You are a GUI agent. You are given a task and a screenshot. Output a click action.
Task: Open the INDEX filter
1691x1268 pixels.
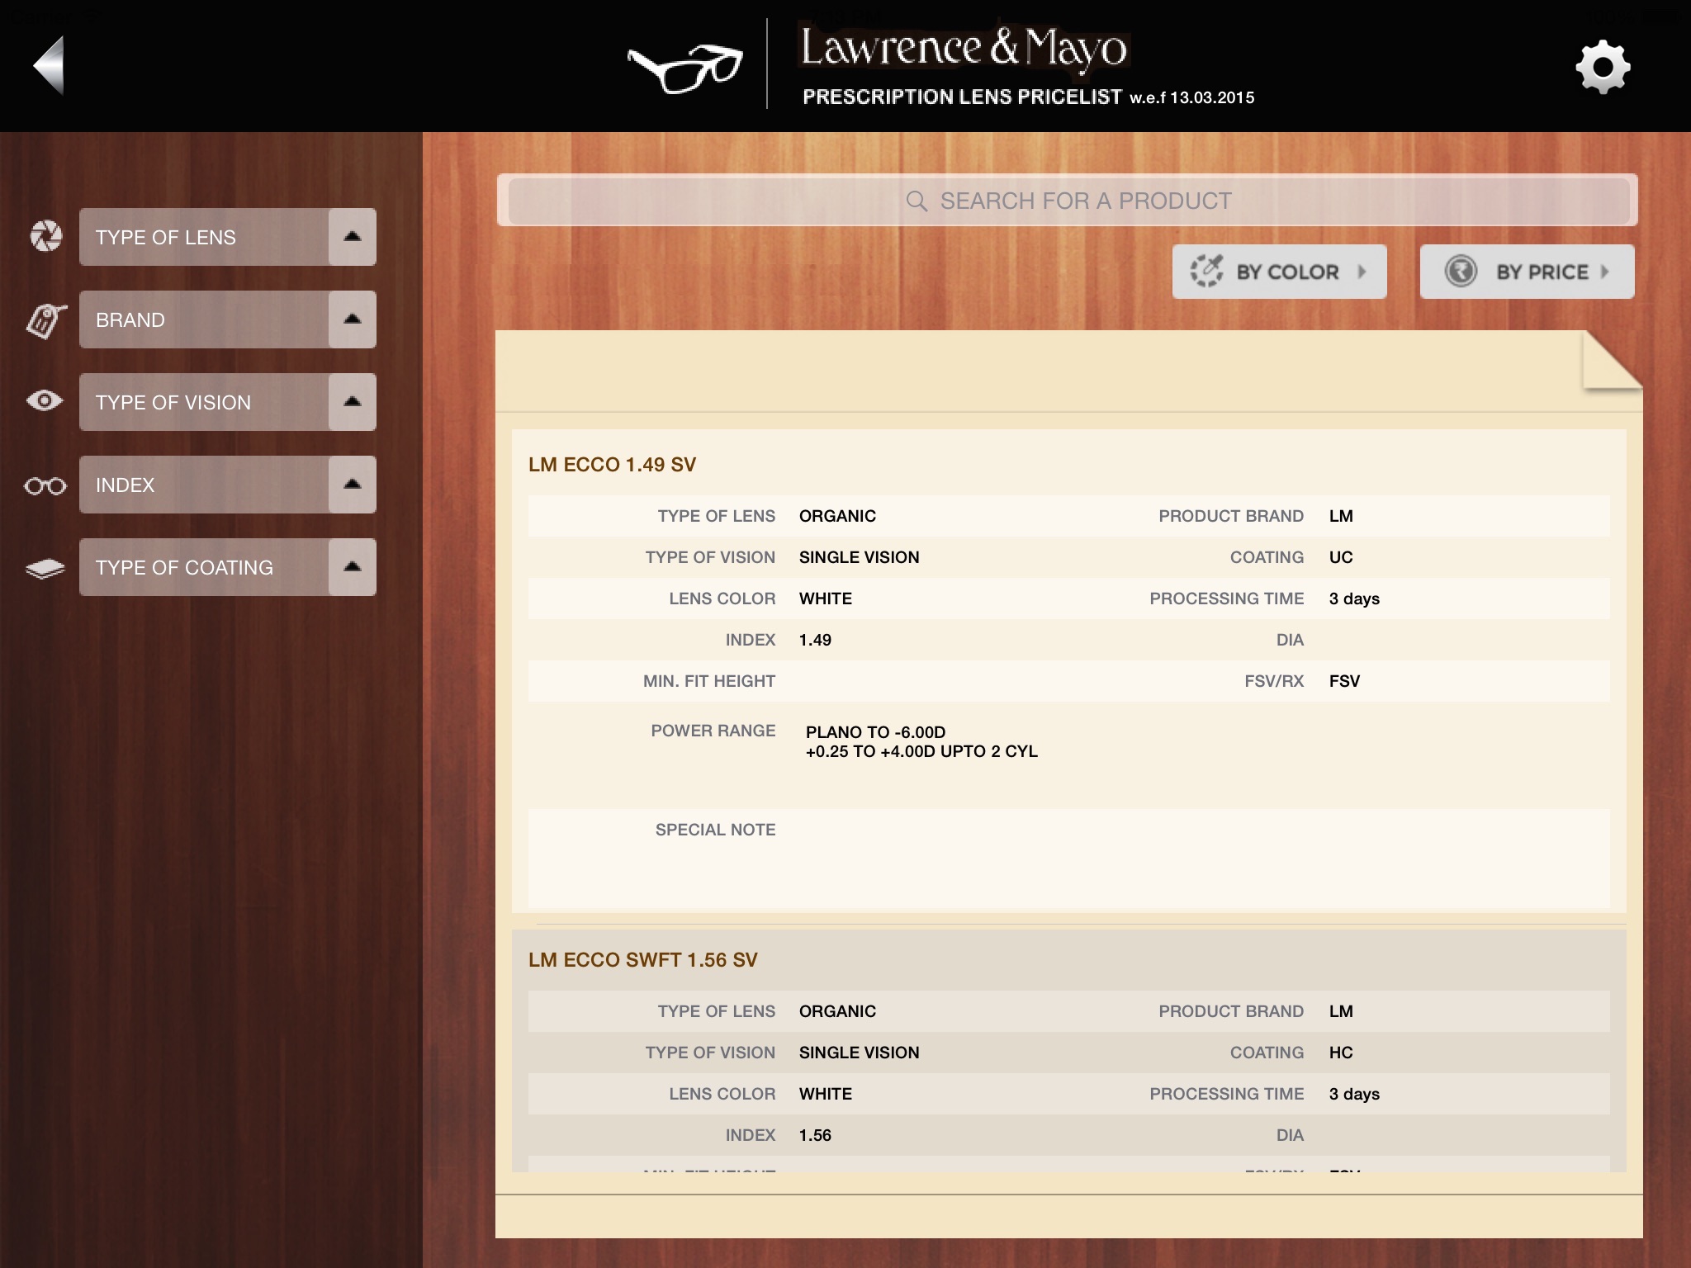pos(228,485)
